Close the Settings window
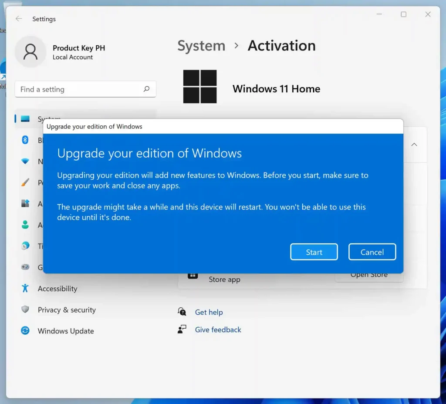The image size is (446, 404). click(428, 14)
